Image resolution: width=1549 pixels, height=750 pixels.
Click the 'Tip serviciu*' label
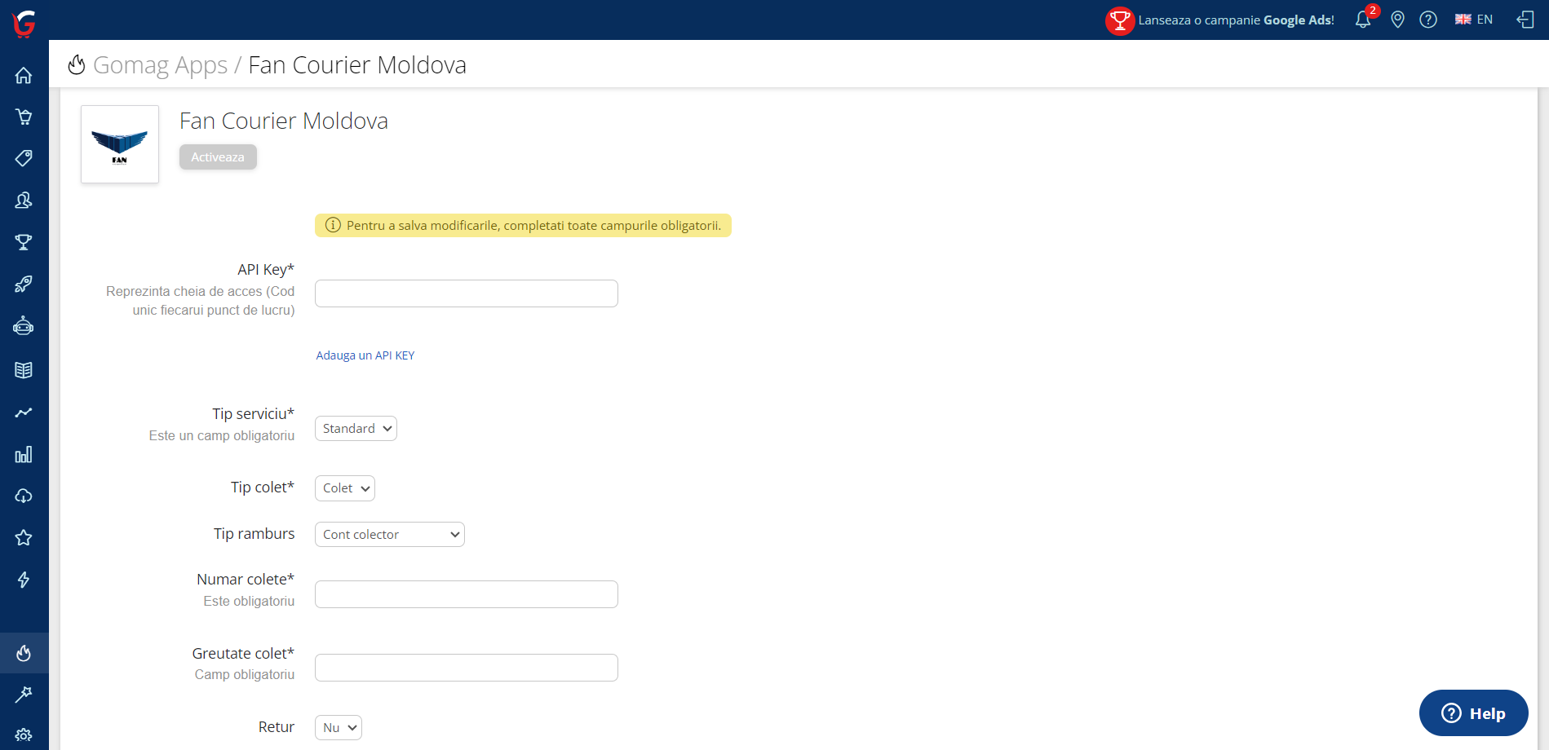click(x=254, y=414)
